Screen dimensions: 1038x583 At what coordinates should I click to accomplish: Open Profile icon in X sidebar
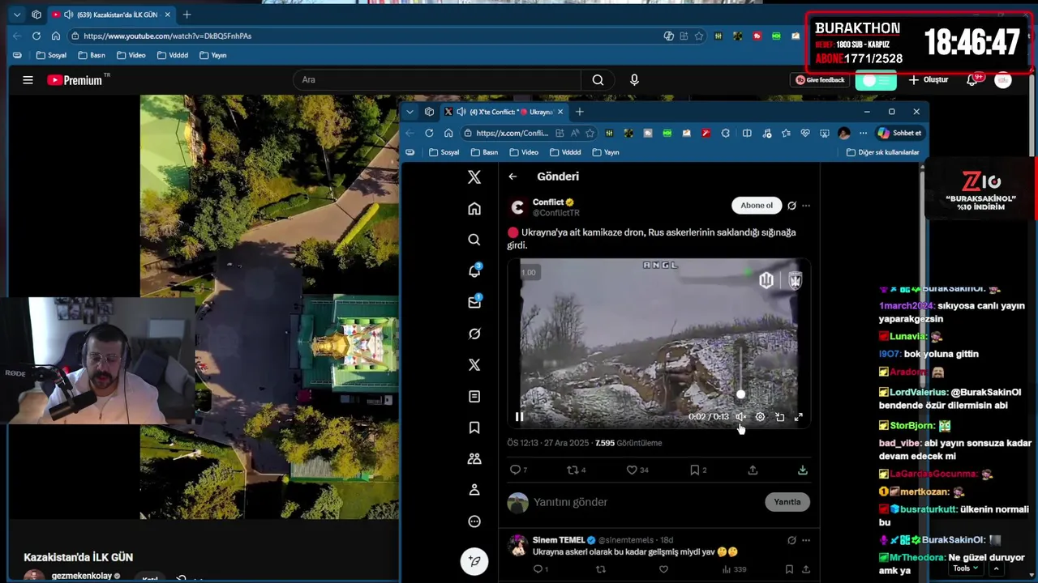coord(474,490)
